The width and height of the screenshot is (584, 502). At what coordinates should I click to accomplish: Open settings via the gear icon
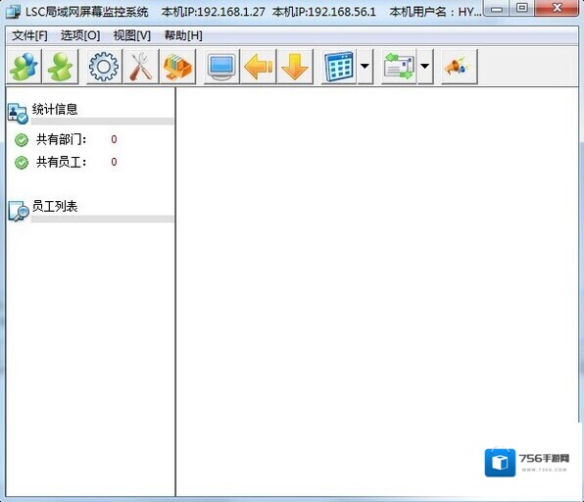click(x=104, y=67)
